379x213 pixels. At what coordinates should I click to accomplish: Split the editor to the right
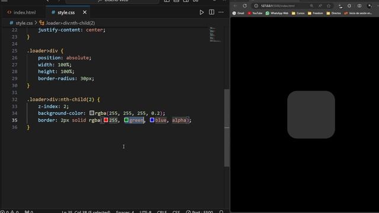click(x=211, y=12)
